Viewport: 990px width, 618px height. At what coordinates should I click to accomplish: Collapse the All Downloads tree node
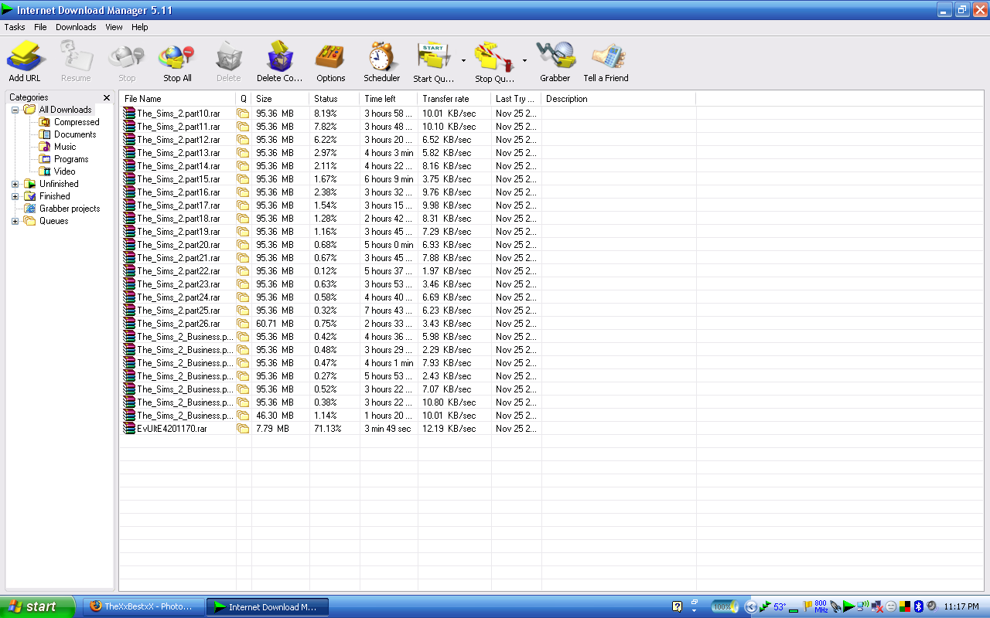tap(15, 110)
